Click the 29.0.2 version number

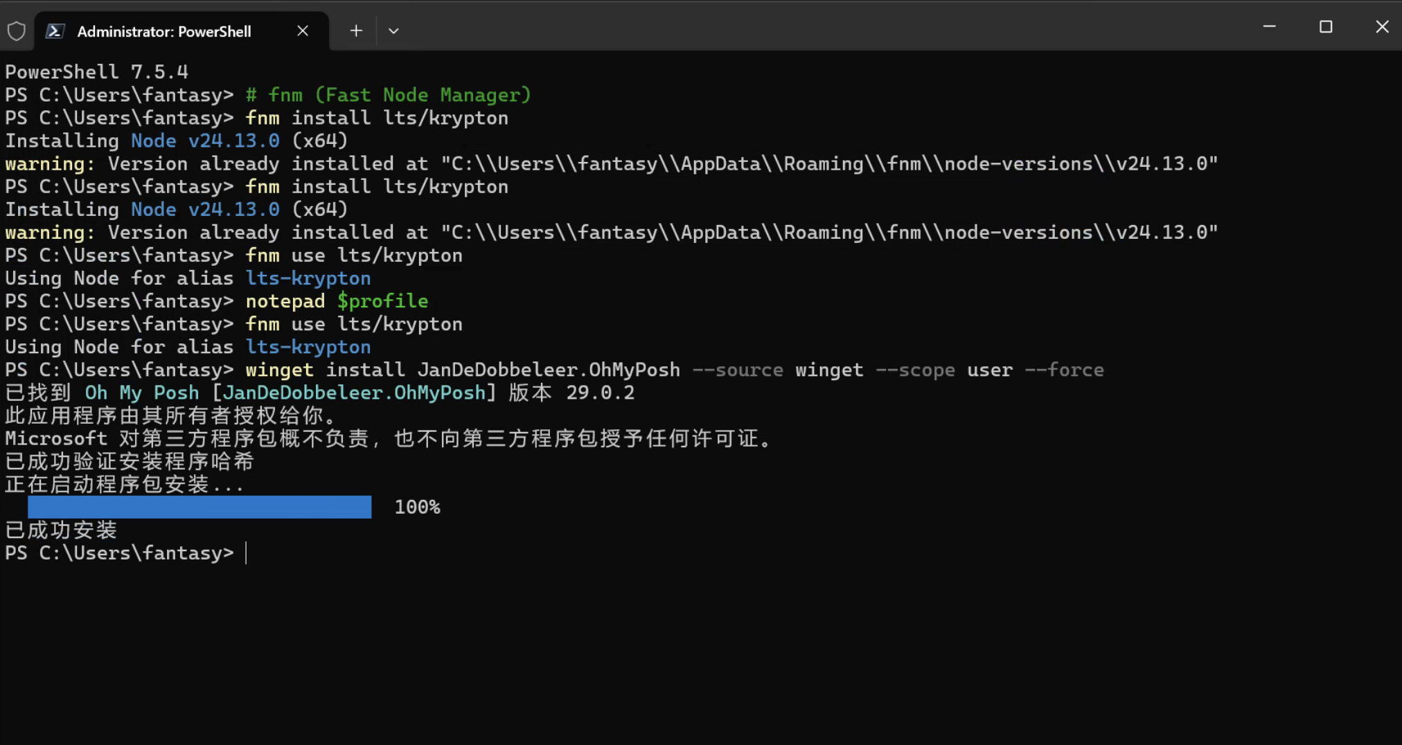click(x=600, y=393)
